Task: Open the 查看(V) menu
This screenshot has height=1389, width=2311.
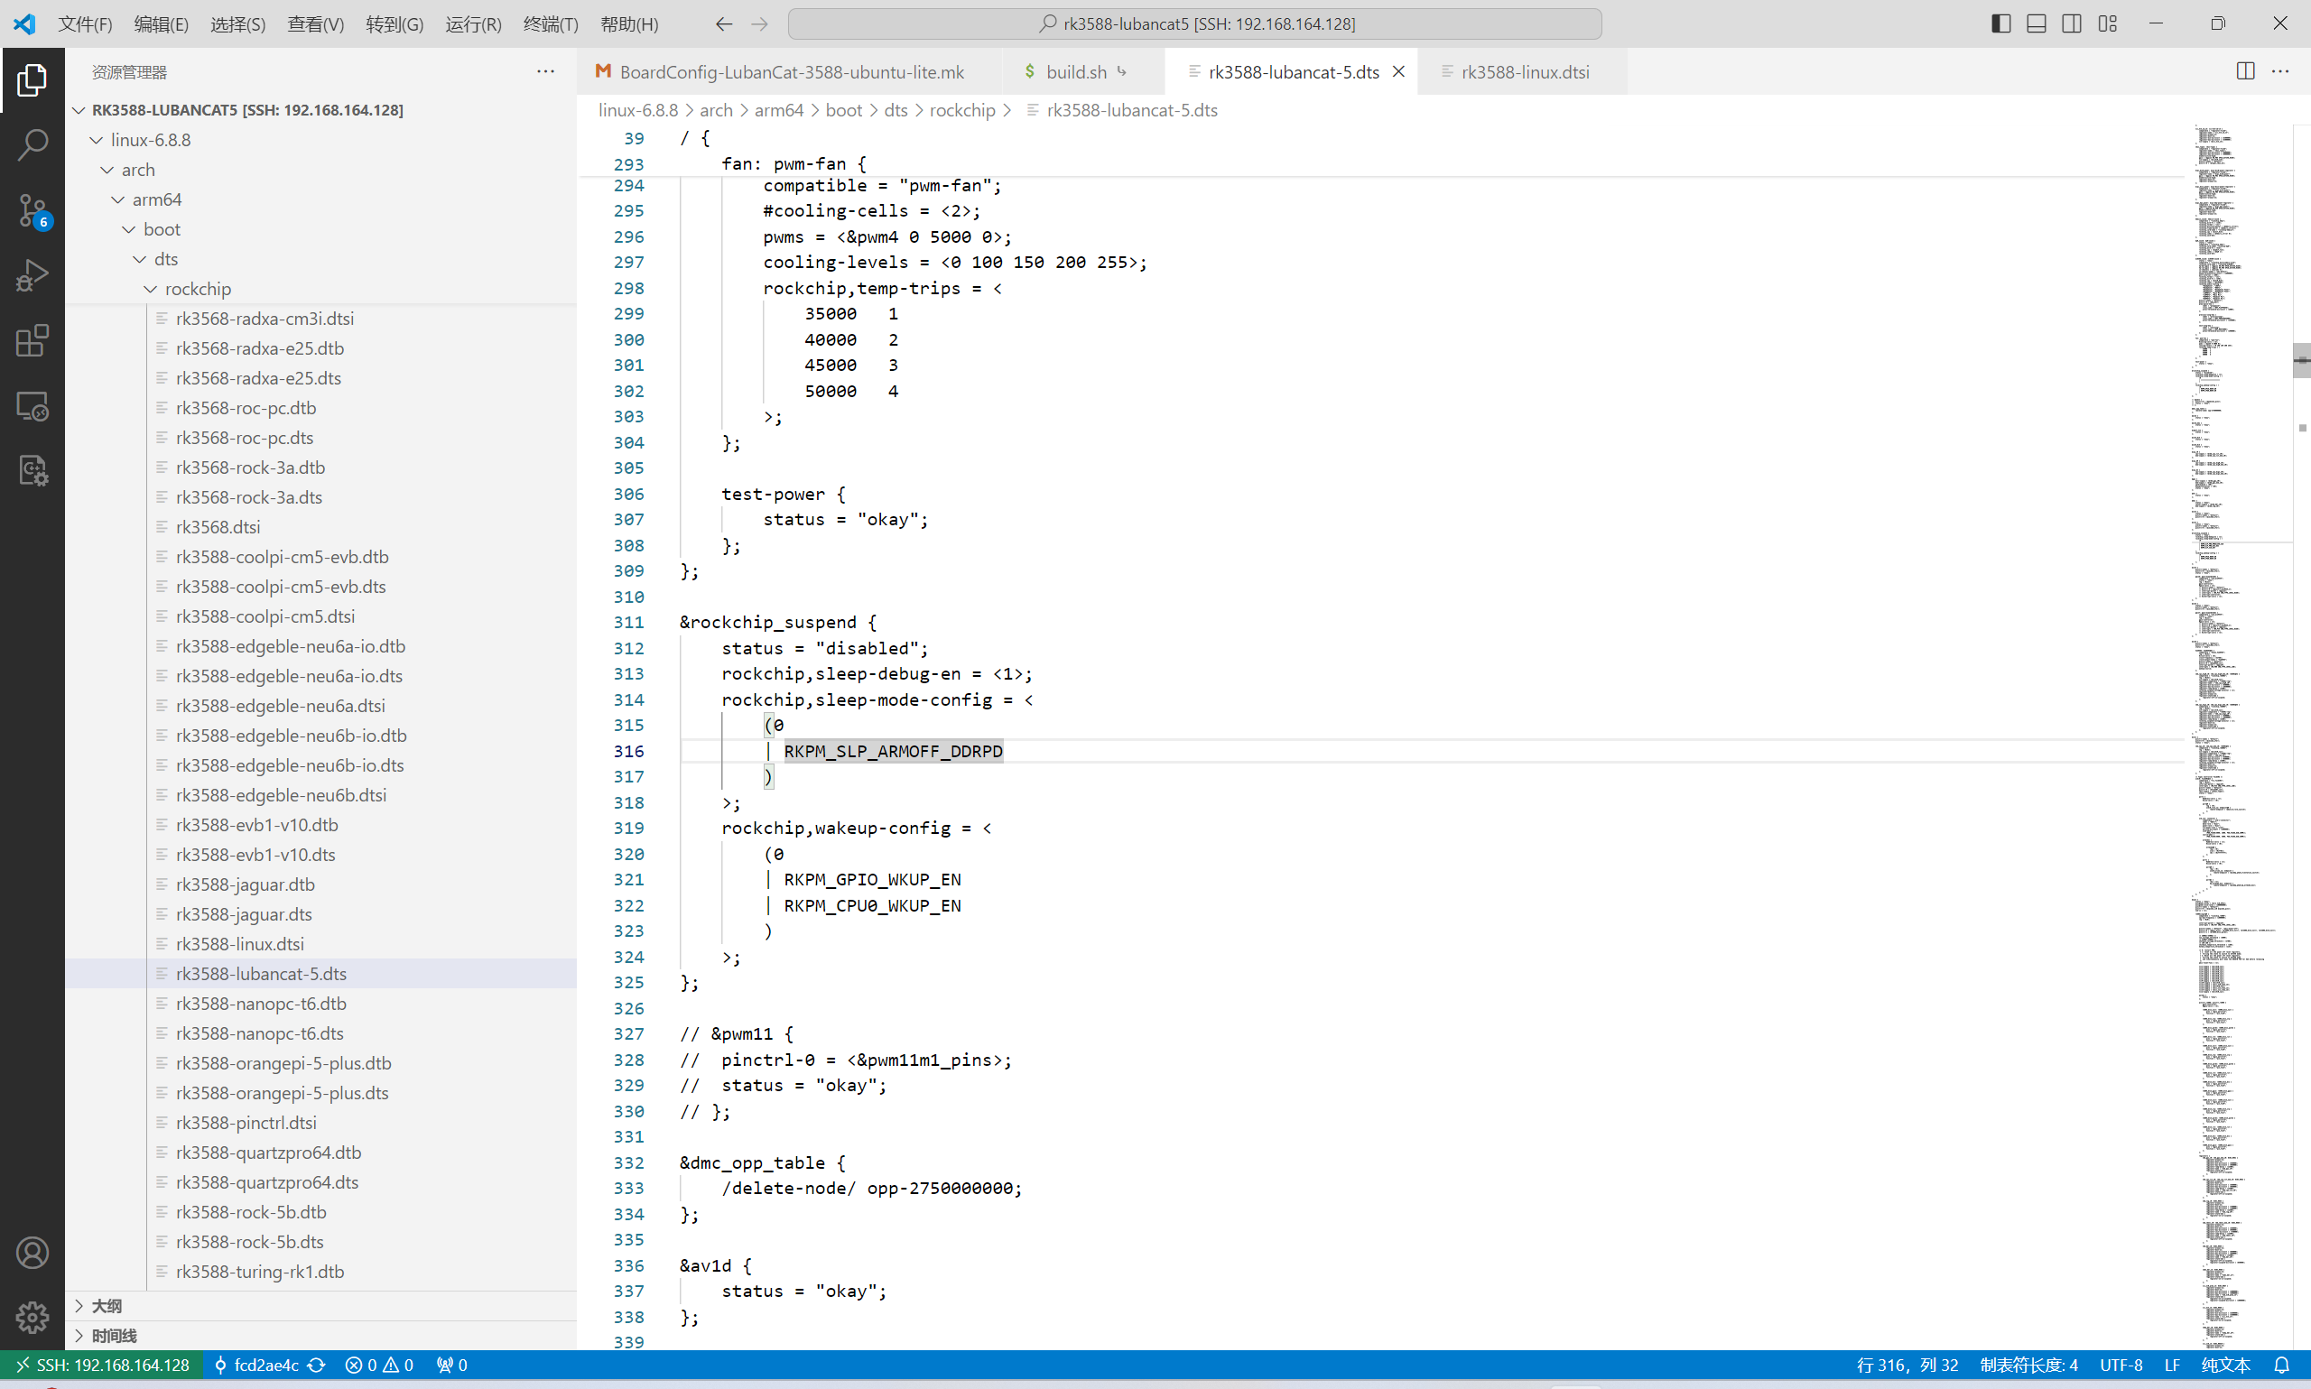Action: (315, 23)
